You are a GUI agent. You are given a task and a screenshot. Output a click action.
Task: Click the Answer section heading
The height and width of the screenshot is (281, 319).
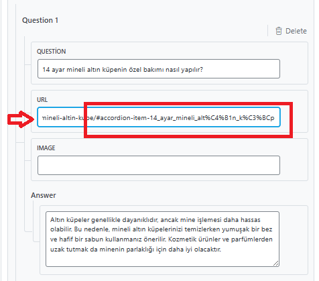[x=44, y=195]
